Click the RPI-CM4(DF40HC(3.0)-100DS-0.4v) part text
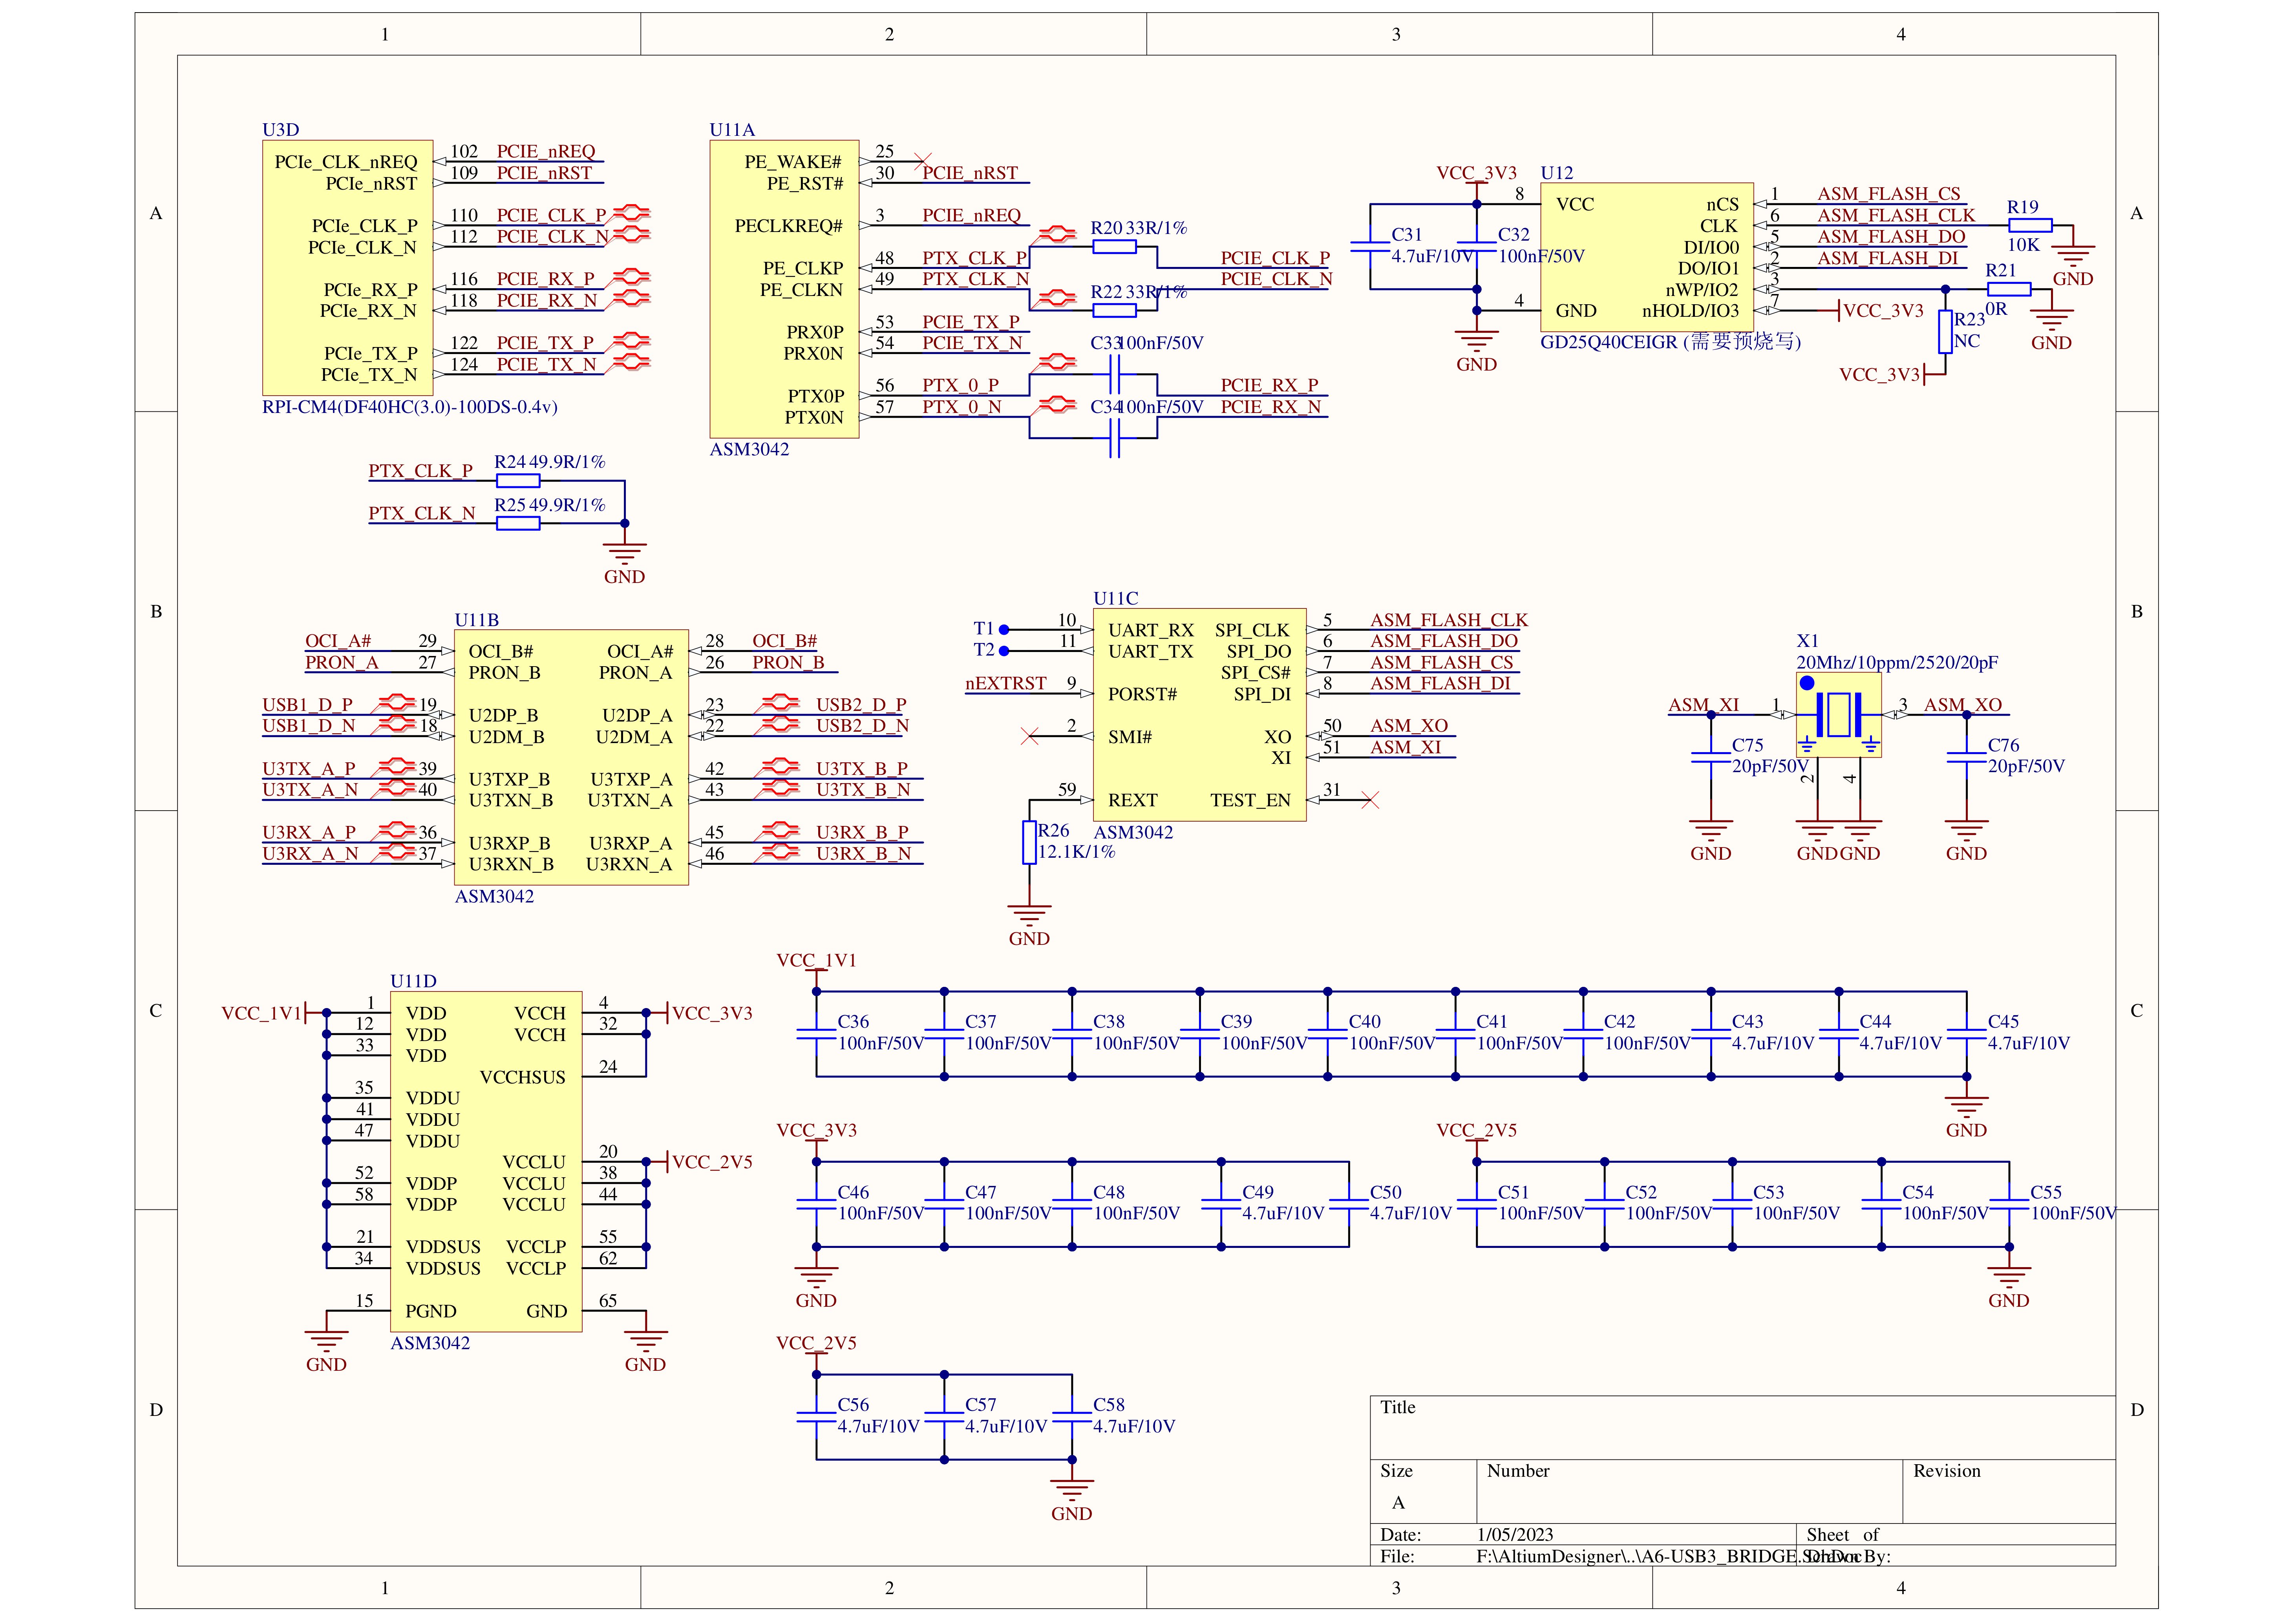The width and height of the screenshot is (2296, 1622). [410, 407]
